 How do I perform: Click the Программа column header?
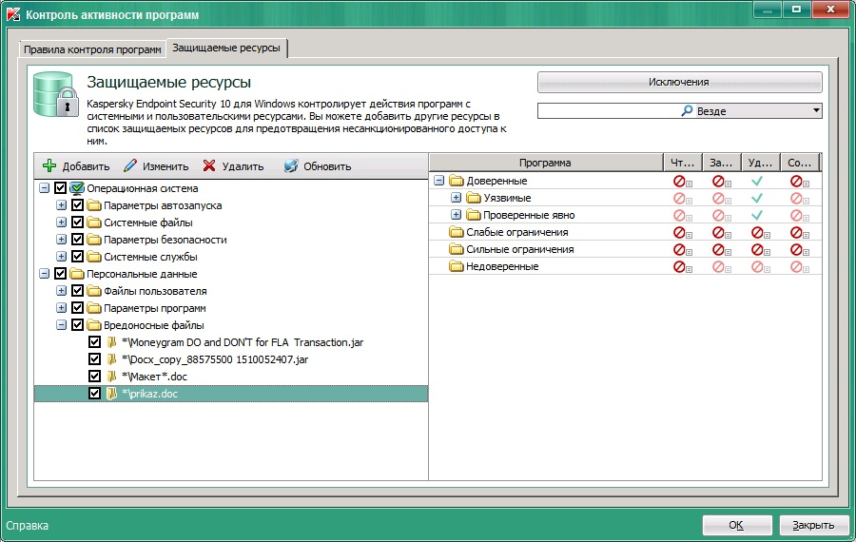click(x=546, y=163)
